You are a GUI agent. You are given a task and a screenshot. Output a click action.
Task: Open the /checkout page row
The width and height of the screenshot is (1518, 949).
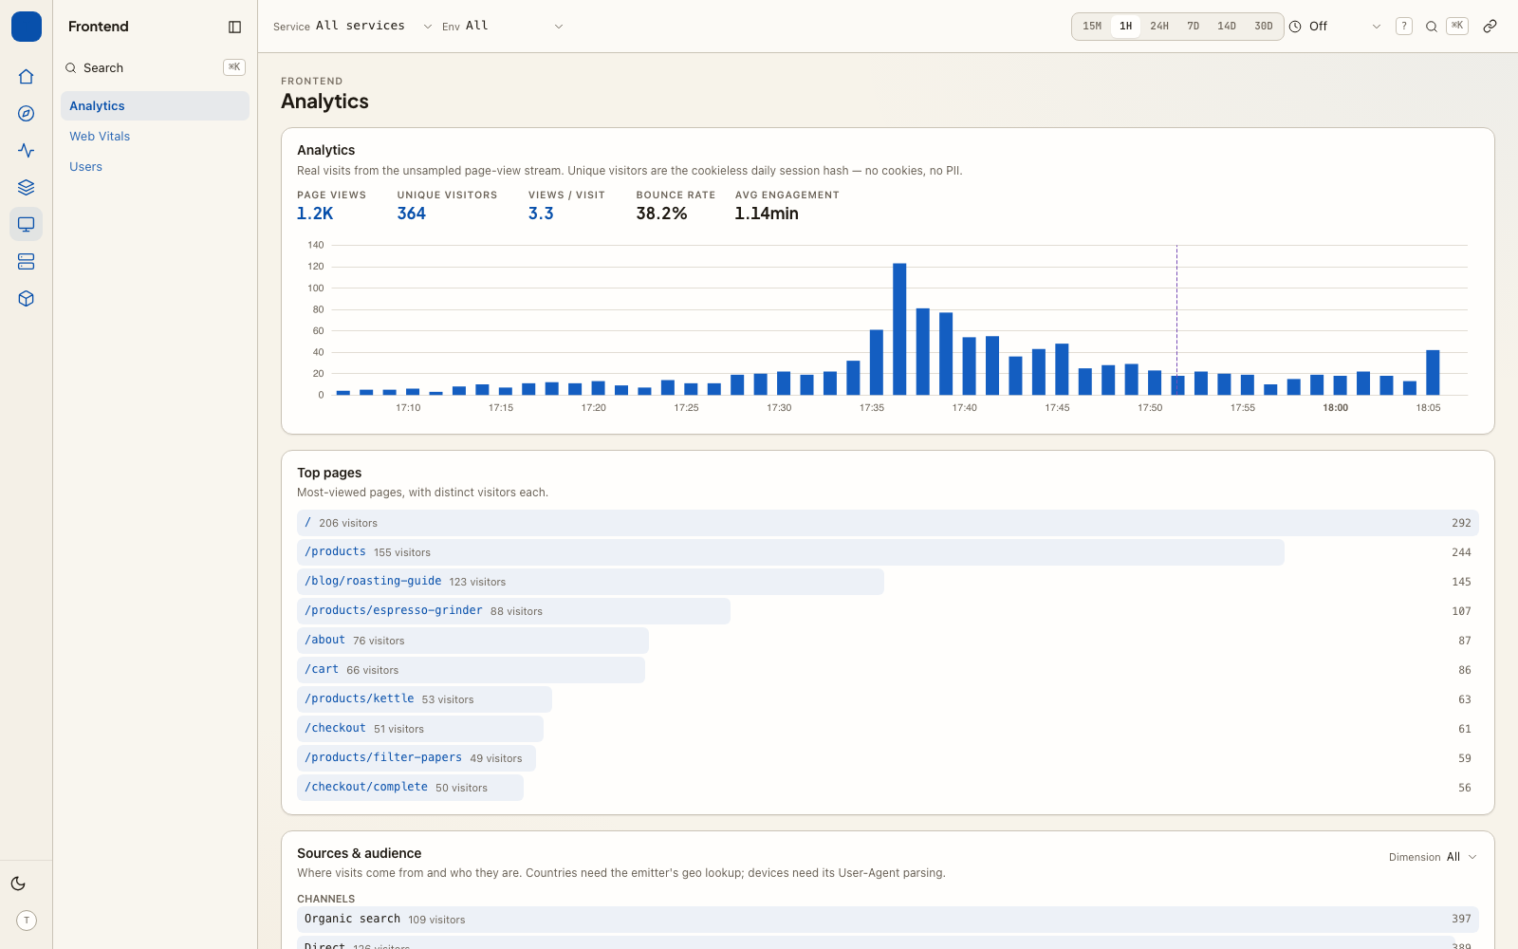click(887, 729)
